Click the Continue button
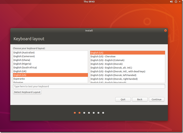Image resolution: width=183 pixels, height=133 pixels. [x=156, y=99]
